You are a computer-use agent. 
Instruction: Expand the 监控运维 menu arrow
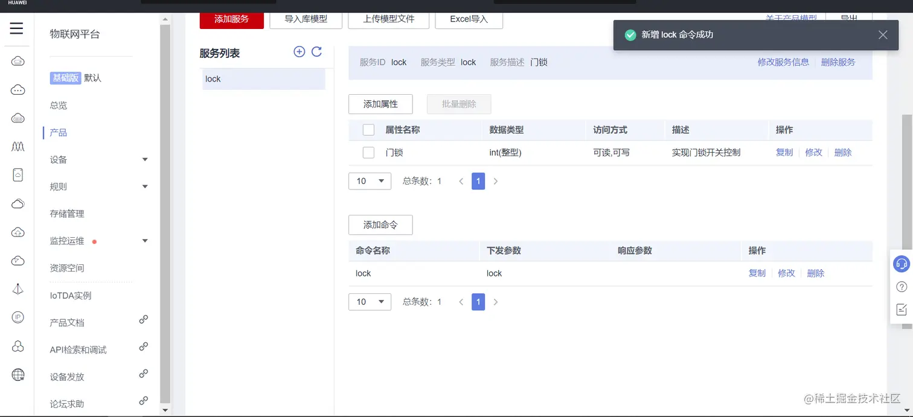145,241
